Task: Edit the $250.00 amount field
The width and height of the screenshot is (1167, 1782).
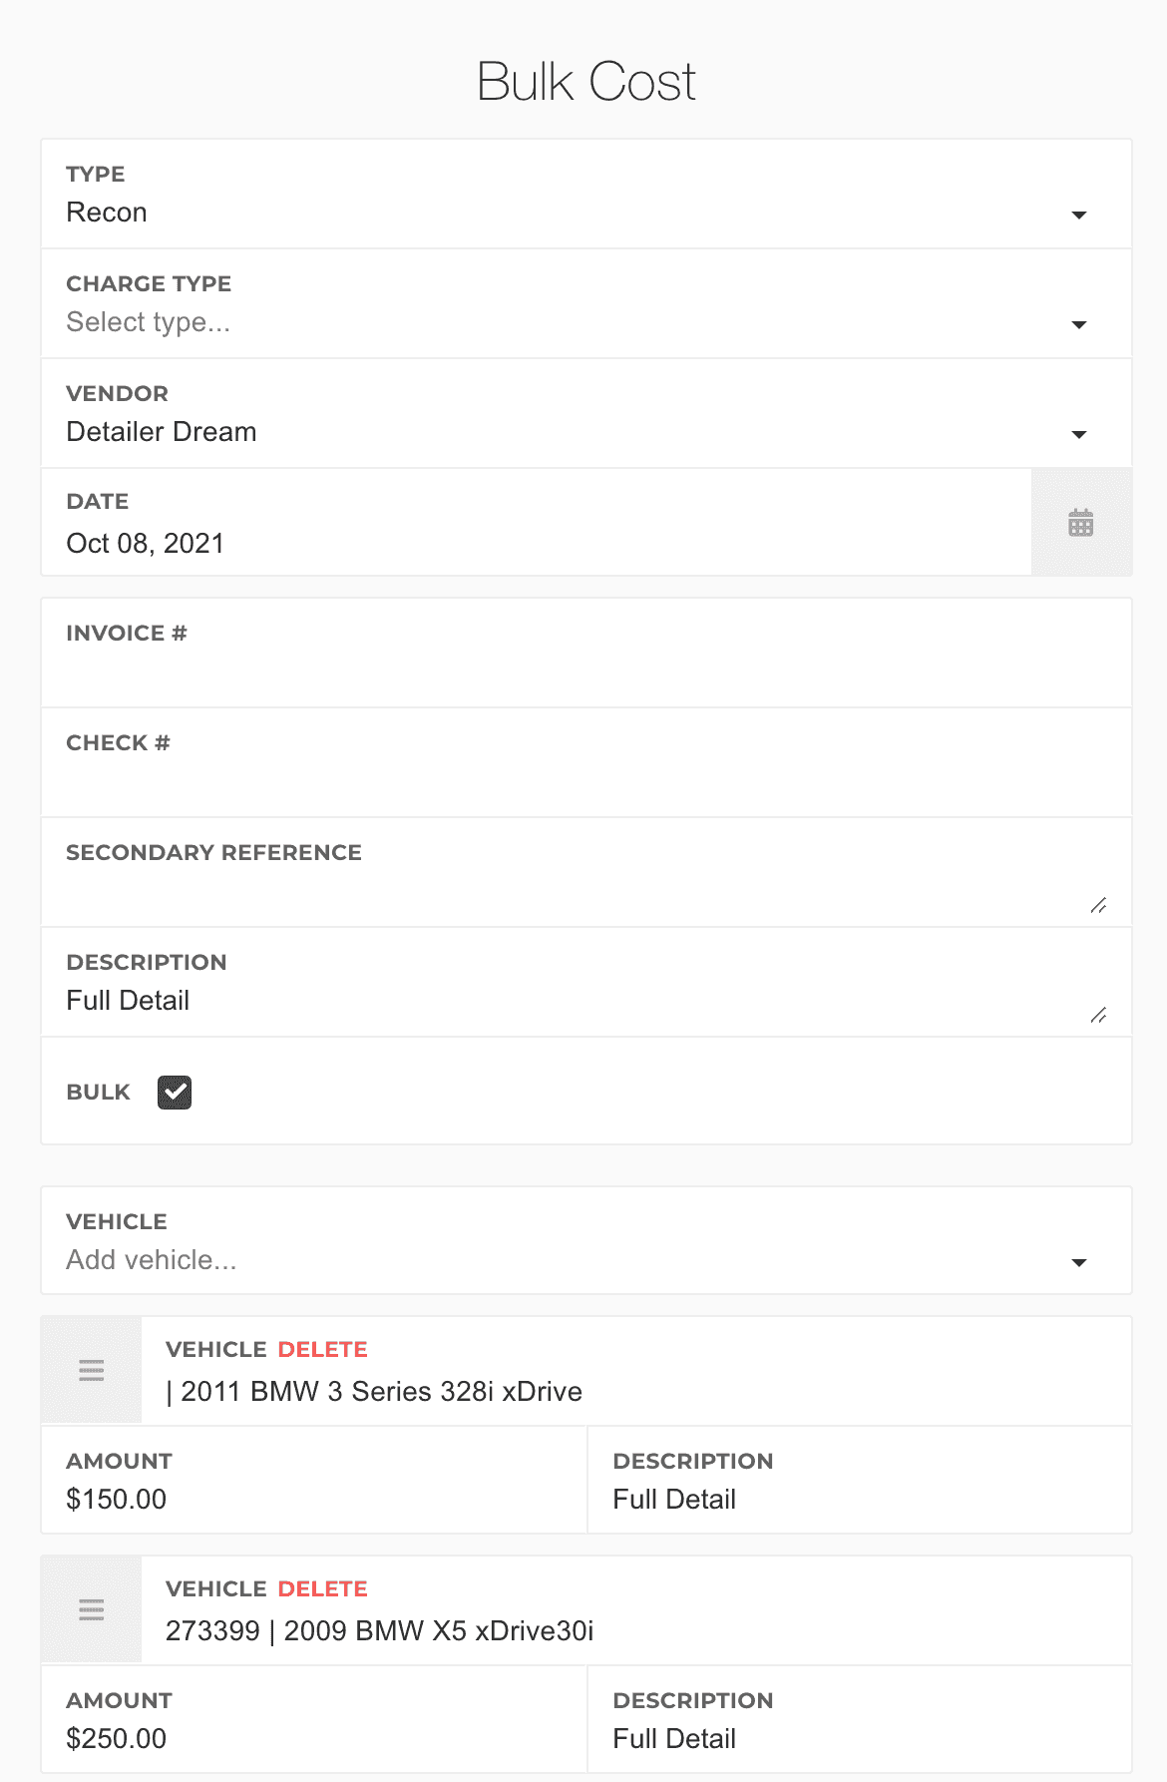Action: click(x=314, y=1738)
